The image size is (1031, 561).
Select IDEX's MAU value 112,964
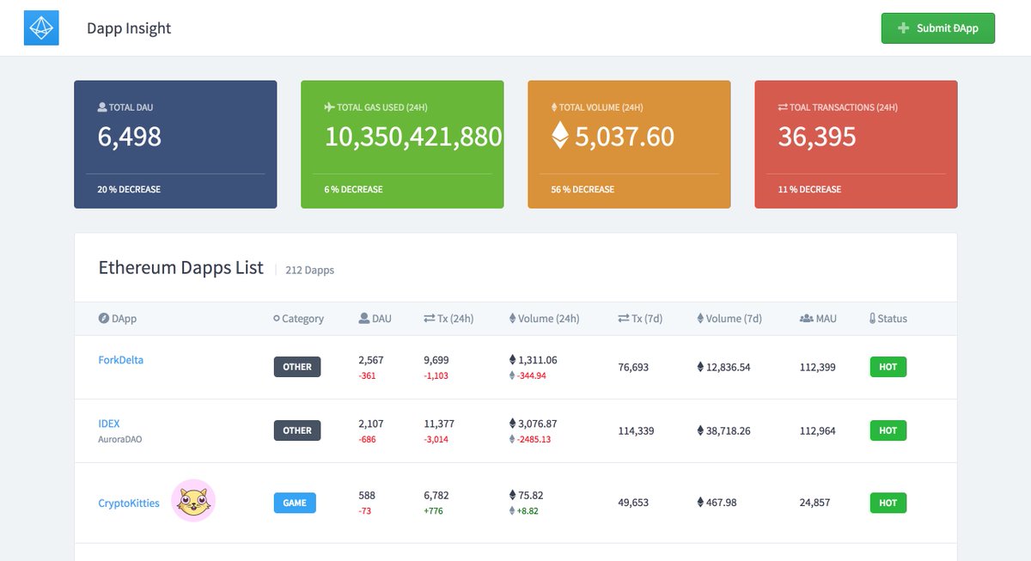818,430
